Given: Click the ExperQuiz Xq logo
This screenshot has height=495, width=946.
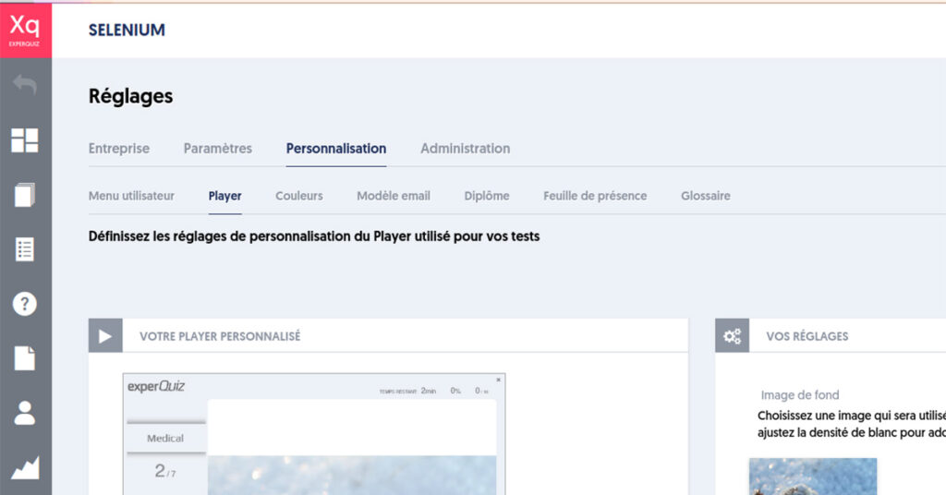Looking at the screenshot, I should coord(26,30).
